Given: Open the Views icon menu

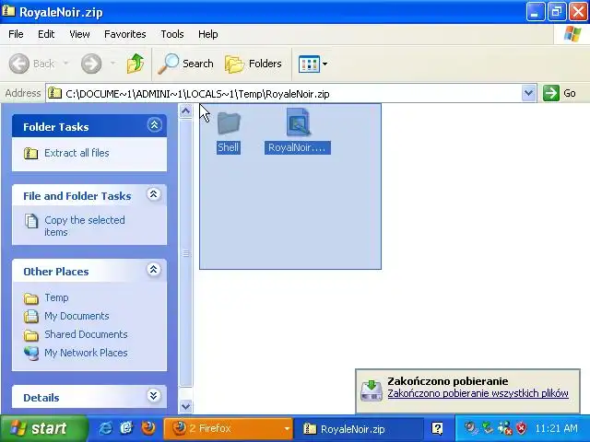Looking at the screenshot, I should (x=313, y=64).
